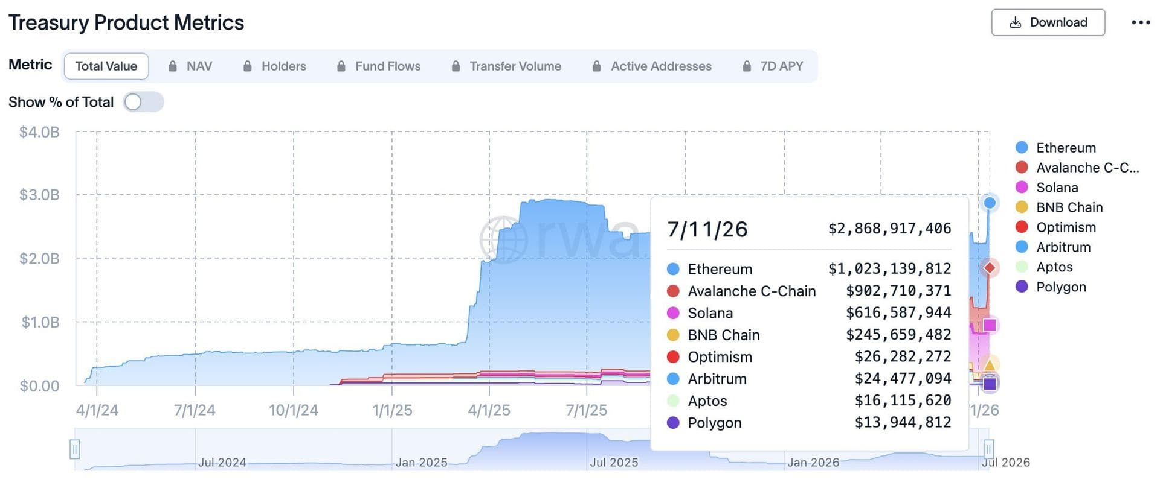Click the Ethereum value $1,023,139,812 in tooltip
The height and width of the screenshot is (491, 1160).
tap(889, 268)
